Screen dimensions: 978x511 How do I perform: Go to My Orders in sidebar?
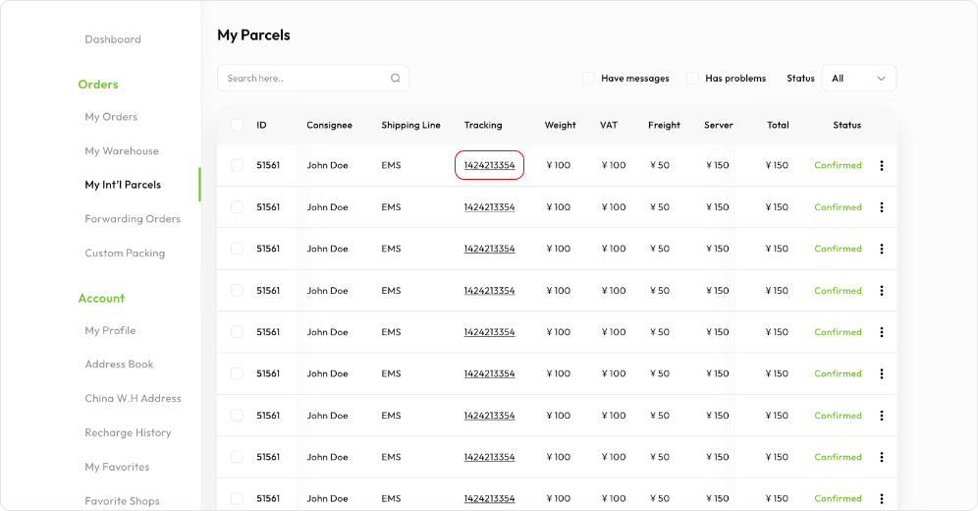point(111,117)
